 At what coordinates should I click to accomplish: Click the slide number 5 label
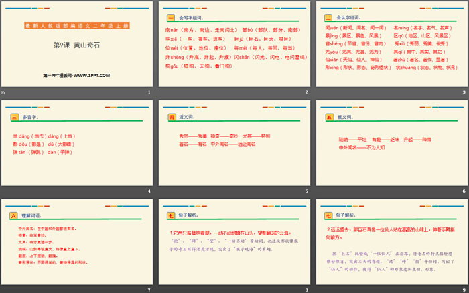click(306, 191)
